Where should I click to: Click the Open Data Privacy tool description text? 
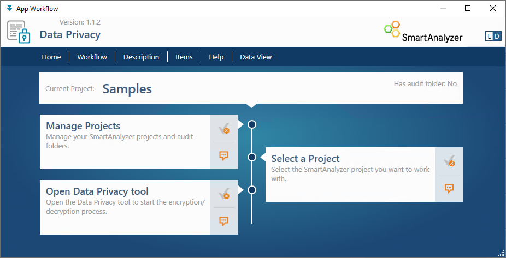(126, 207)
